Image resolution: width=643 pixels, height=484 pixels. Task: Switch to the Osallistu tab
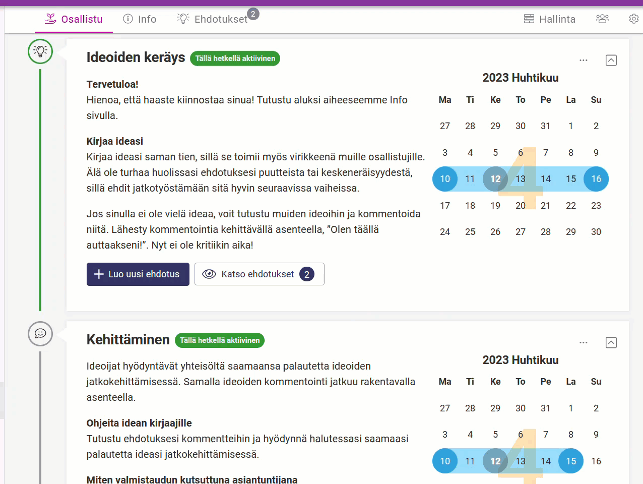[74, 19]
